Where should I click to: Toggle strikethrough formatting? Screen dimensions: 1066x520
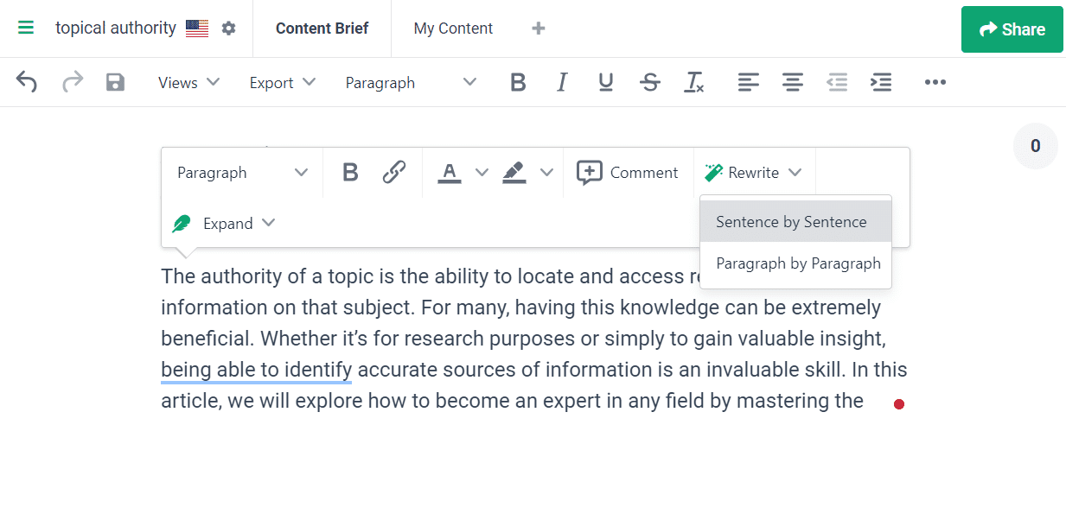tap(650, 82)
